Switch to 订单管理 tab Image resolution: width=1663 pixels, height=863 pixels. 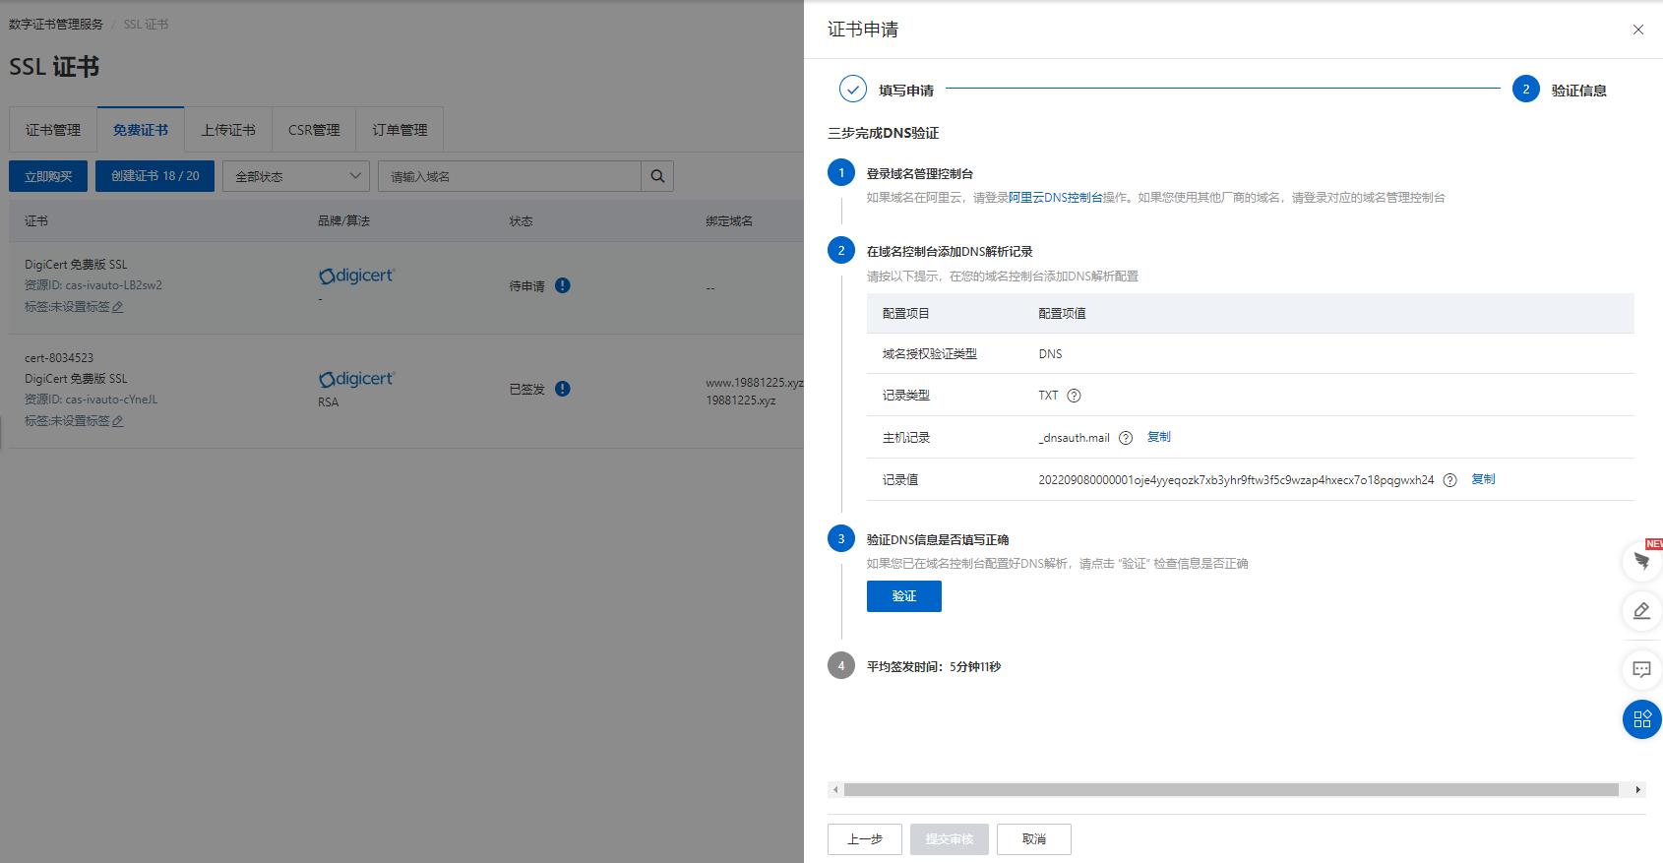click(x=400, y=130)
